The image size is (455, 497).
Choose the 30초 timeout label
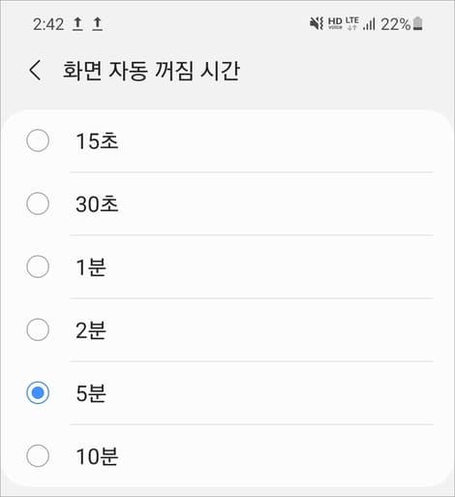97,204
